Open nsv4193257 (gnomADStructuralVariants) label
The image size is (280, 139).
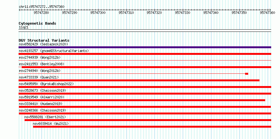coord(54,51)
